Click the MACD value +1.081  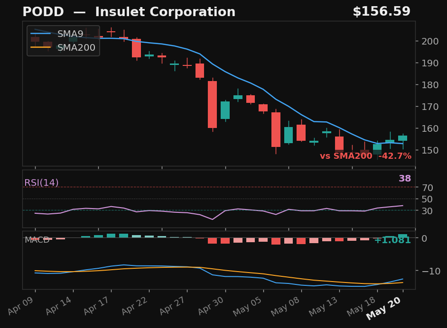[392, 240]
